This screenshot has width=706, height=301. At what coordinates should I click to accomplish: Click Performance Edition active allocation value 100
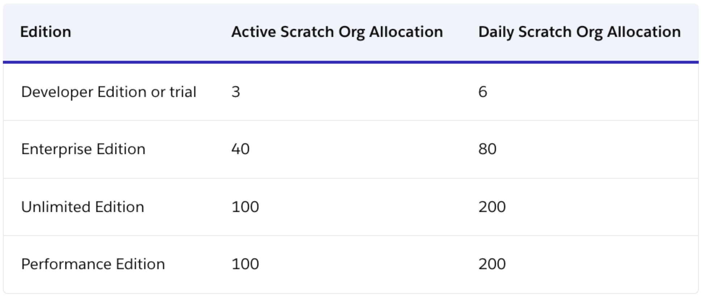[x=245, y=264]
